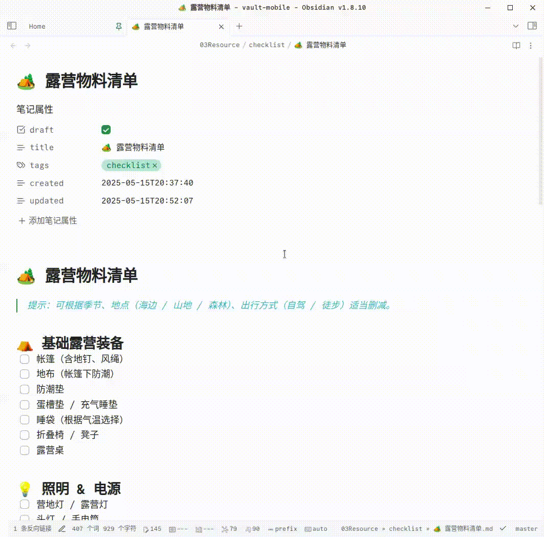Switch to reading view with book icon
The height and width of the screenshot is (537, 544).
(x=516, y=45)
